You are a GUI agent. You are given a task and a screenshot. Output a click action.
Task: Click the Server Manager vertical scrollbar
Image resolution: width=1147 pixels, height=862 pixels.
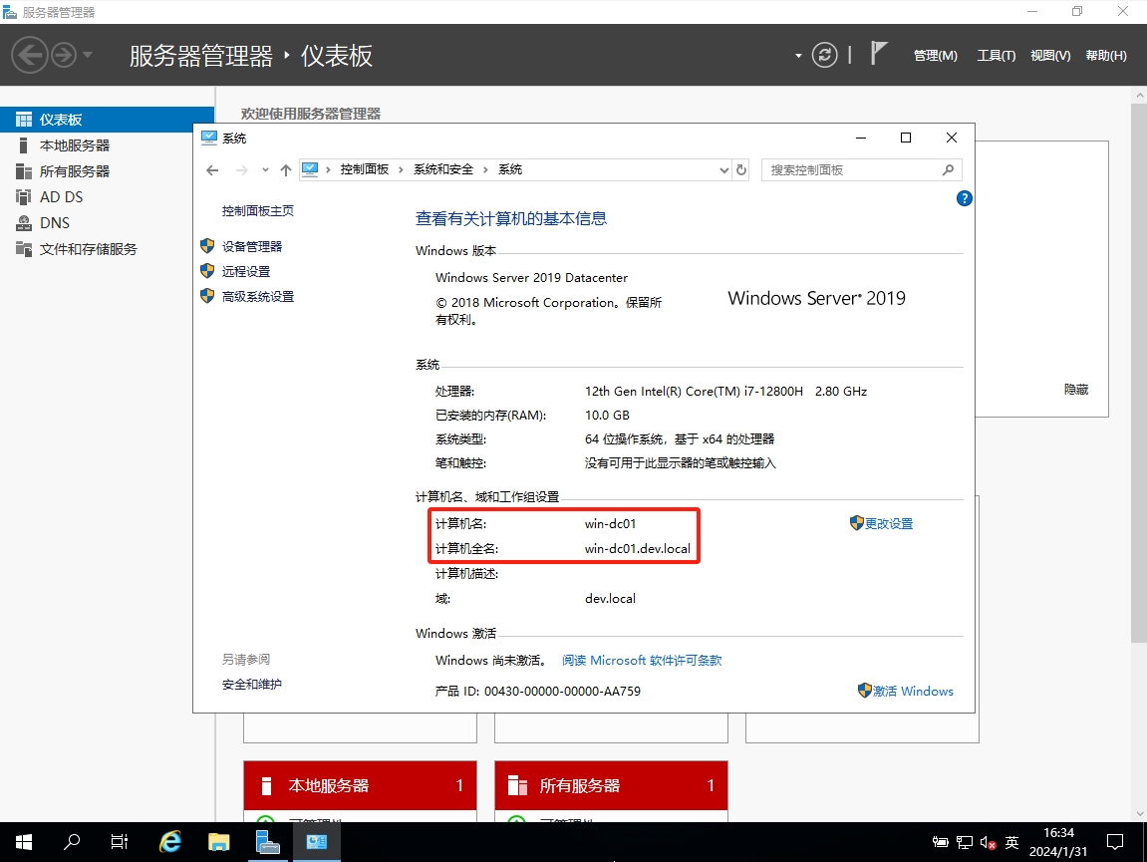coord(1139,399)
